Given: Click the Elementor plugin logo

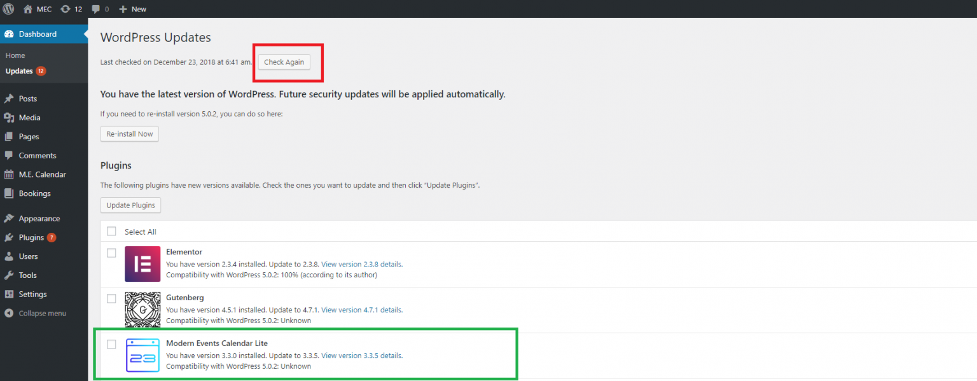Looking at the screenshot, I should tap(142, 264).
